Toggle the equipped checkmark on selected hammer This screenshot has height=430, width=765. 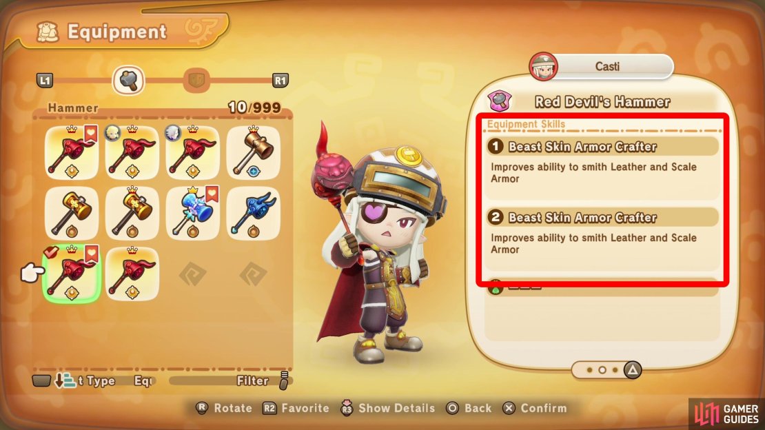pos(51,252)
